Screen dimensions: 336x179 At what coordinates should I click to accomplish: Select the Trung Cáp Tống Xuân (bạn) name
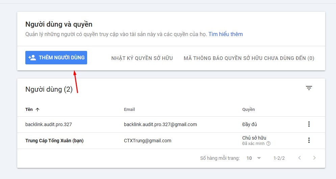[x=54, y=141]
